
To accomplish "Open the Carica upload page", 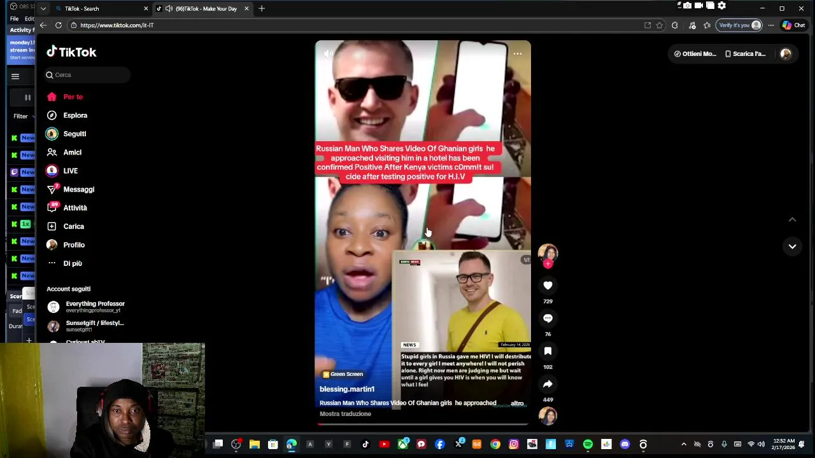I will point(66,226).
